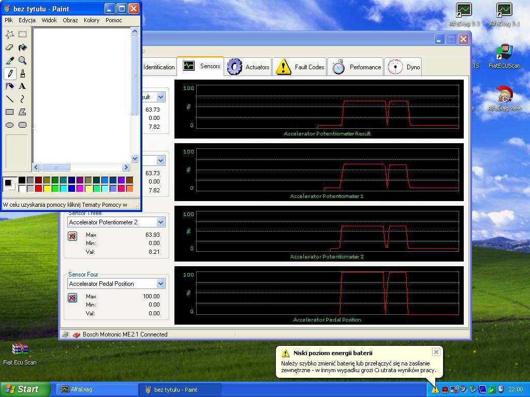Click the battery power tray icon

click(501, 390)
